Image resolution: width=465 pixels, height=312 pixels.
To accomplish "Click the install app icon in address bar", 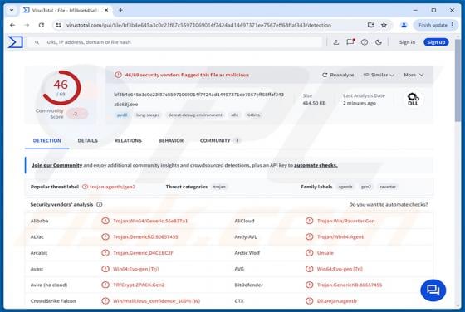I will [x=370, y=25].
